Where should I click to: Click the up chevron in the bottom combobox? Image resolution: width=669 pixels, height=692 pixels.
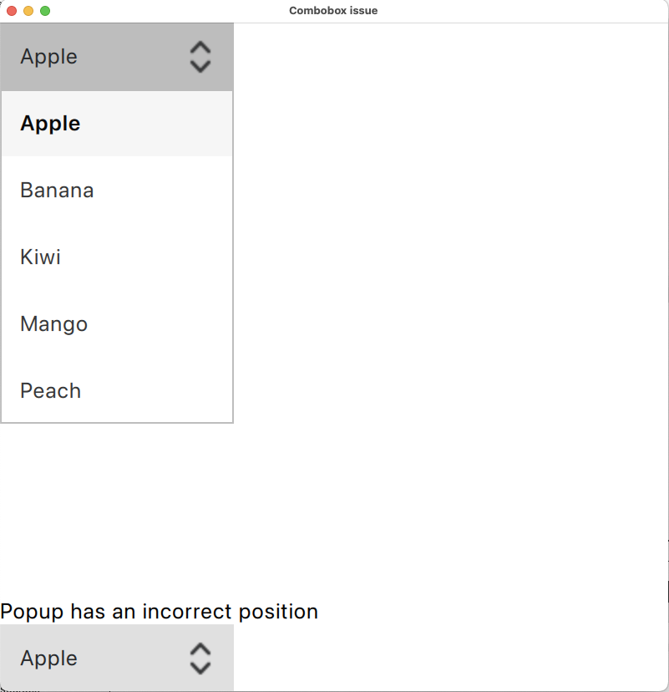point(200,649)
